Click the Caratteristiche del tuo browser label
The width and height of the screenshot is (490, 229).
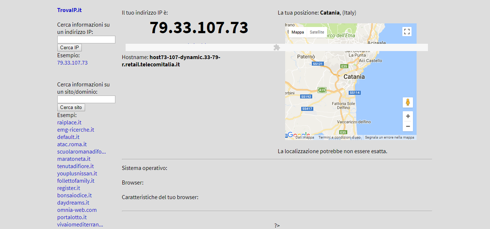click(x=160, y=197)
